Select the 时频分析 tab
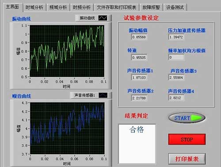The width and height of the screenshot is (221, 167). [x=82, y=7]
